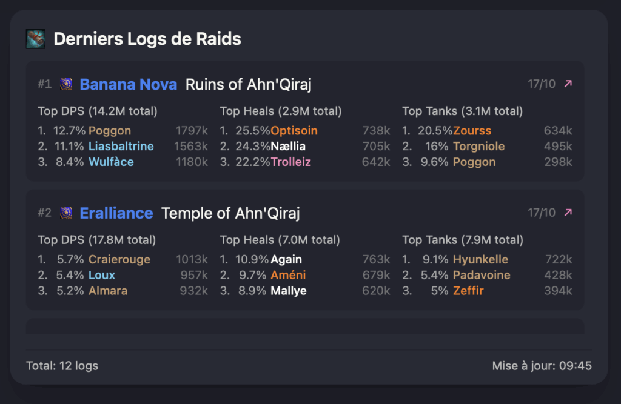Screen dimensions: 621x404
Task: Open Eralliance log external arrow
Action: coord(568,213)
